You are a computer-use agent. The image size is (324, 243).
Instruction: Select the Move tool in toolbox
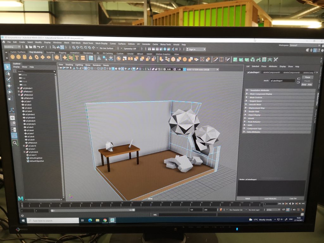[x=9, y=86]
